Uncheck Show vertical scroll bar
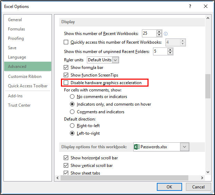This screenshot has width=215, height=195. [x=66, y=165]
